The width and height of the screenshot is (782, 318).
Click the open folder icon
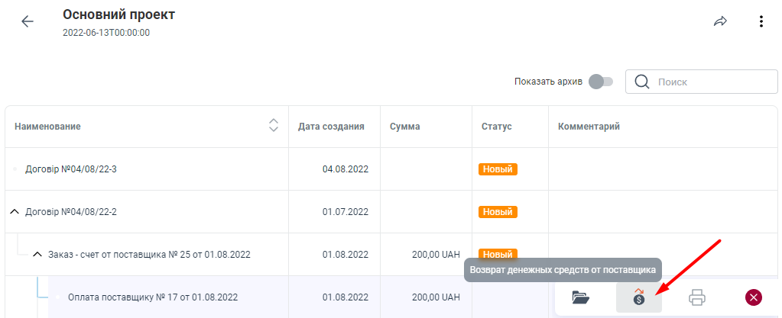(x=581, y=297)
